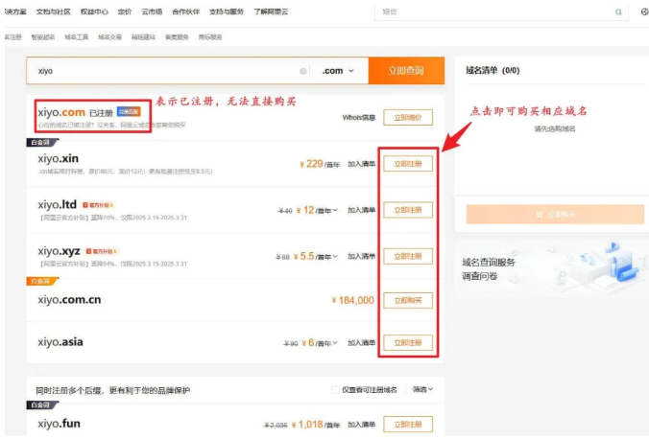649x439 pixels.
Task: Tick the 仅查看可注册域名 checkbox
Action: (335, 389)
